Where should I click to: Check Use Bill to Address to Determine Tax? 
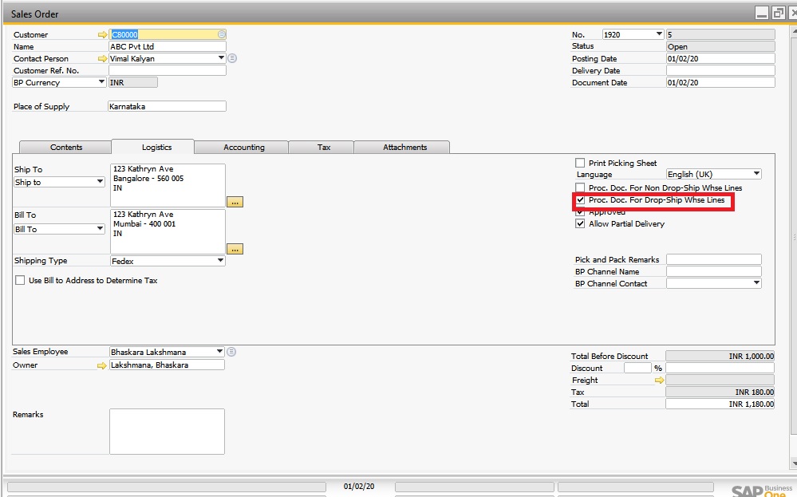[19, 280]
